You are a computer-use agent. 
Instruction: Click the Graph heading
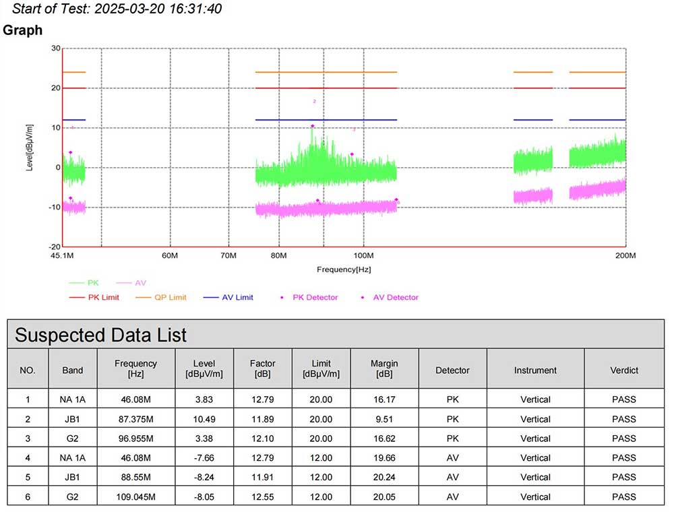(23, 30)
